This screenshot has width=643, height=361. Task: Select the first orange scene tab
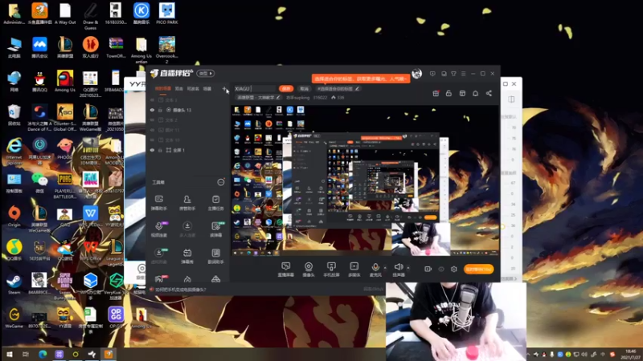163,88
